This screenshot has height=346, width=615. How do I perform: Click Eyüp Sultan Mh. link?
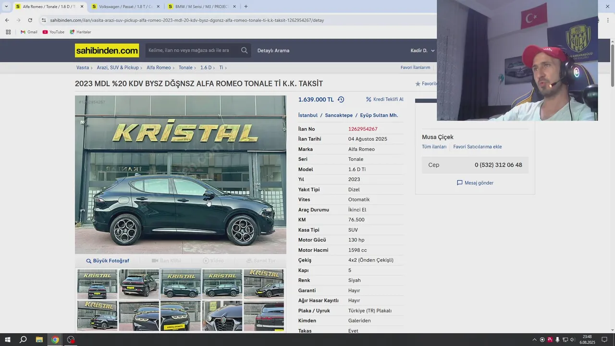coord(379,115)
